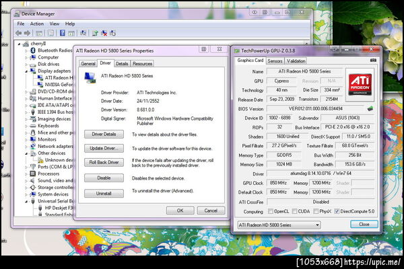Screen dimensions: 404x269
Task: Click the root computer icon beside cherry node
Action: click(26, 44)
